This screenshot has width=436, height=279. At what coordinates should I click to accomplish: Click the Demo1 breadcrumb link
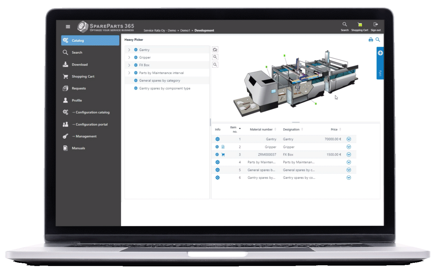185,31
